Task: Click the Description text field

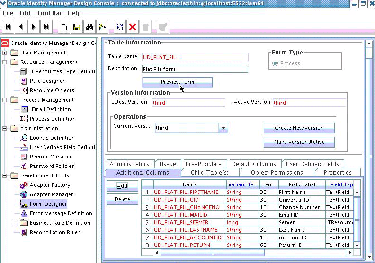Action: (195, 69)
